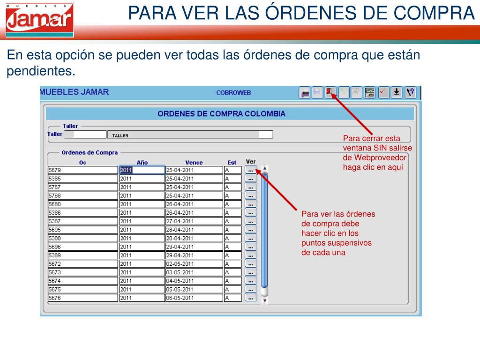This screenshot has height=360, width=480.
Task: Click Vence date 27-04-2011
Action: [194, 221]
